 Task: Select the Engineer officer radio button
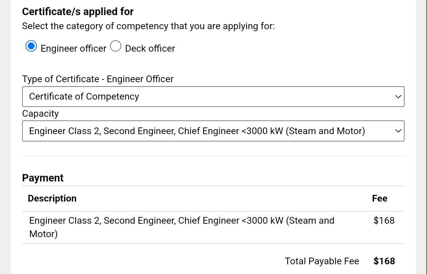(x=31, y=46)
